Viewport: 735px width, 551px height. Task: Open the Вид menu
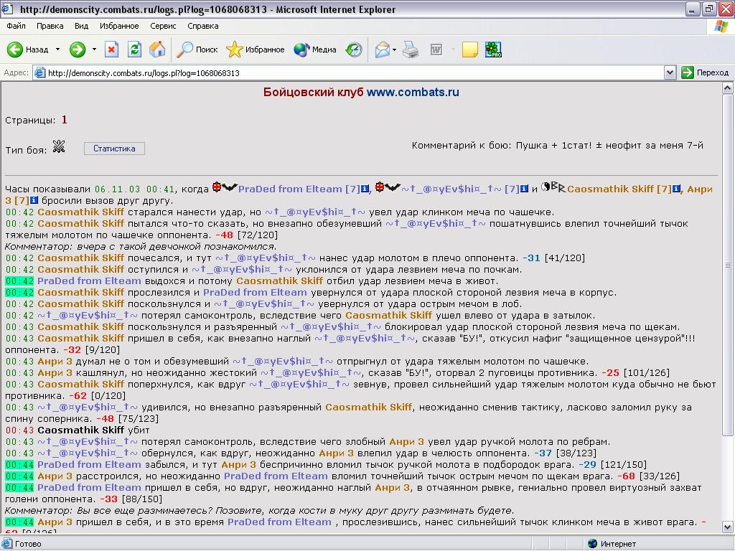click(81, 26)
